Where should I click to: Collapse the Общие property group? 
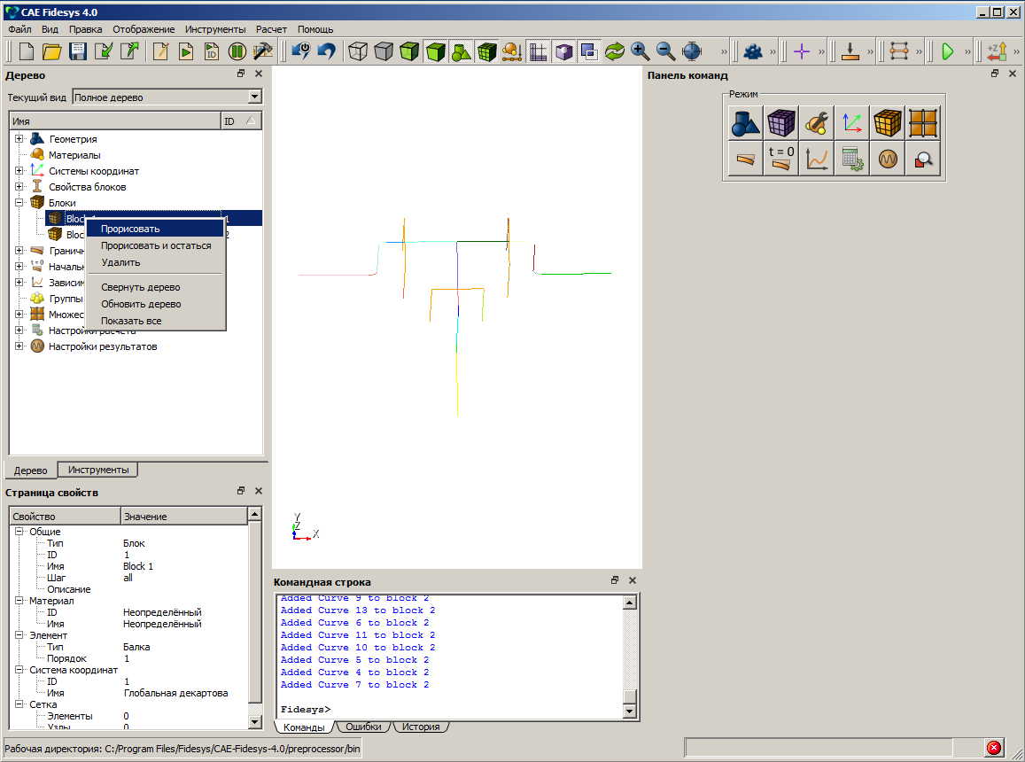pyautogui.click(x=19, y=532)
